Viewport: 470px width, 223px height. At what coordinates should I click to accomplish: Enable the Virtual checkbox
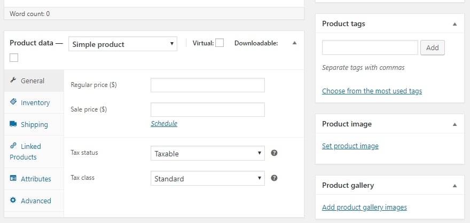(x=220, y=43)
